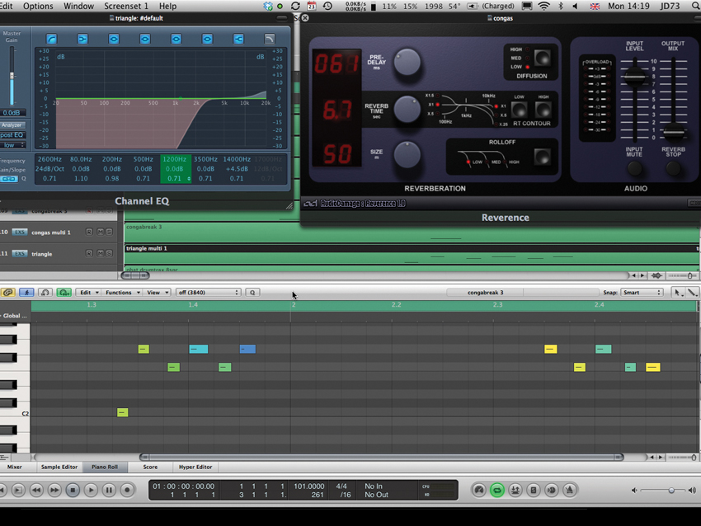Screen dimensions: 701x526
Task: Click the Q stepper arrows on the 1200Hz band
Action: [189, 179]
